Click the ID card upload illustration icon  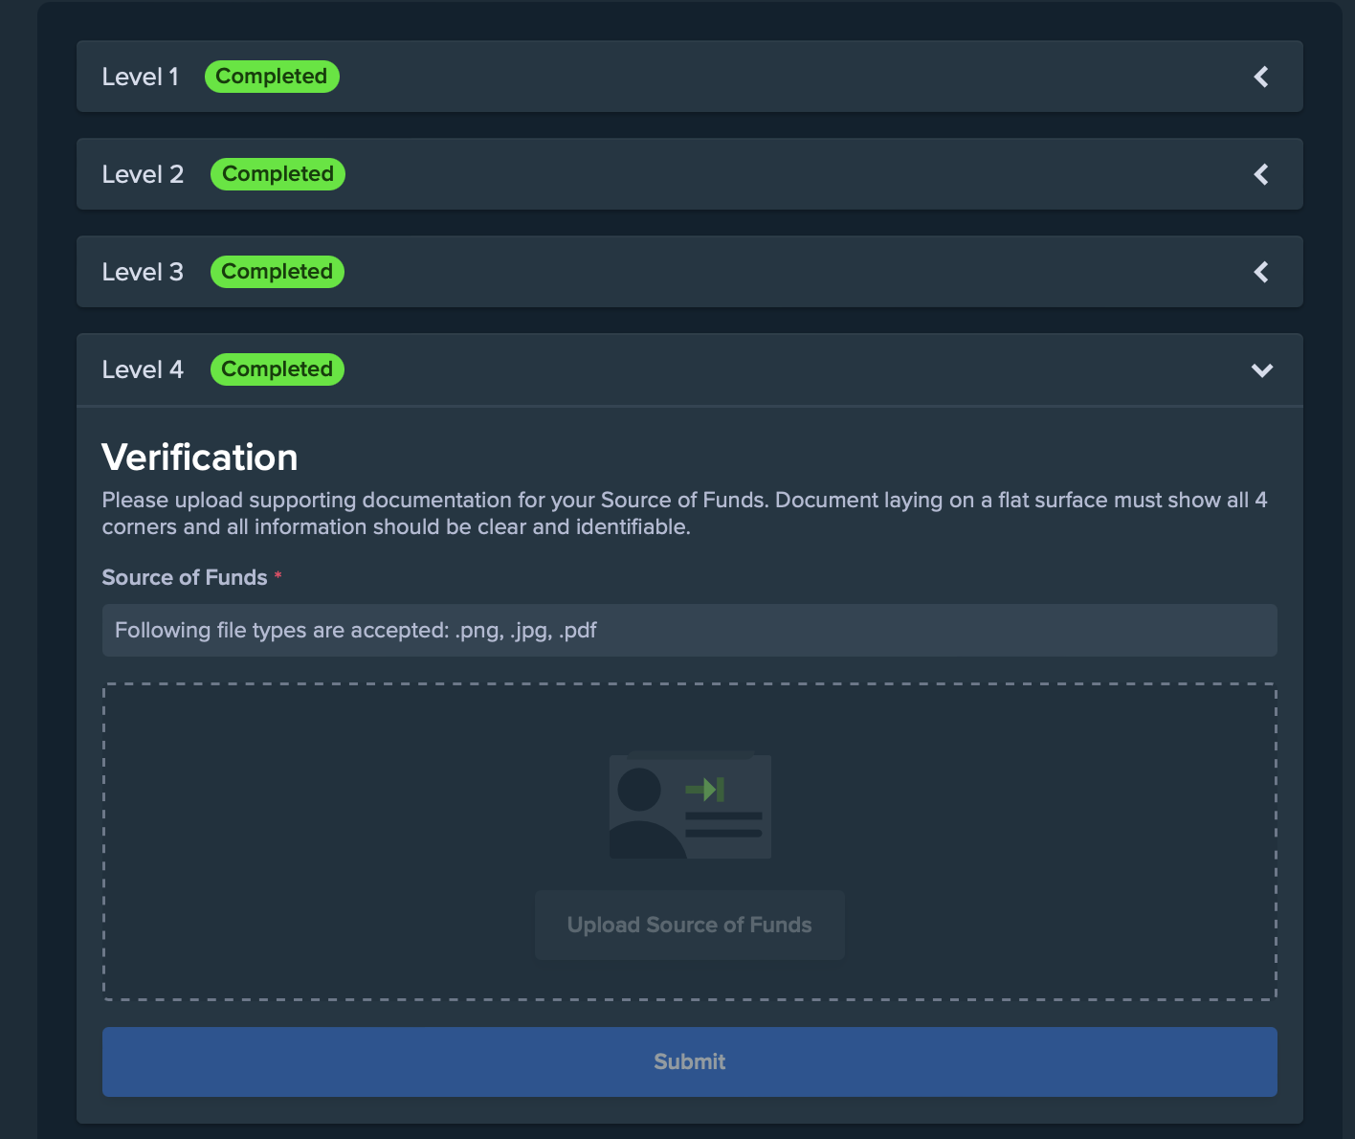point(689,805)
